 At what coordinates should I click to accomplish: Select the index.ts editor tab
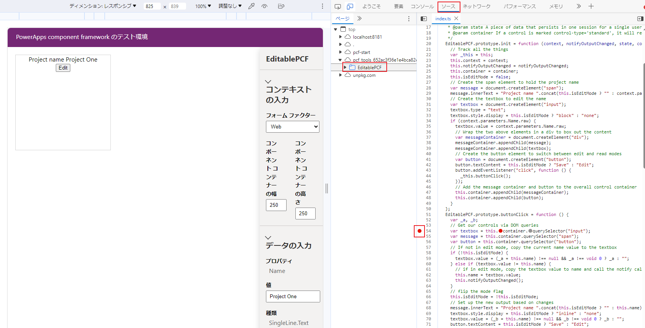pyautogui.click(x=443, y=18)
